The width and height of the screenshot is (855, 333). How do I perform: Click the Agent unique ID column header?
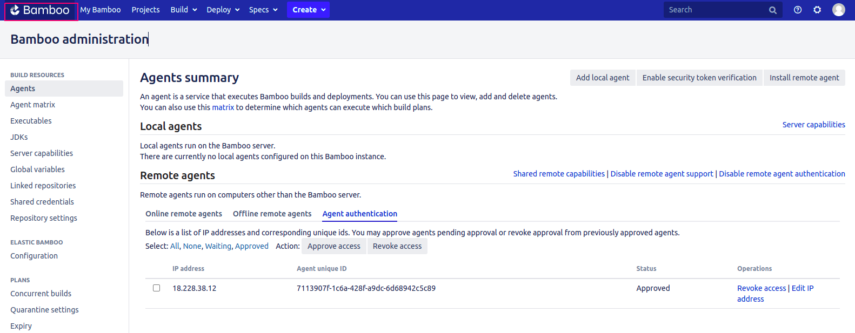(322, 268)
